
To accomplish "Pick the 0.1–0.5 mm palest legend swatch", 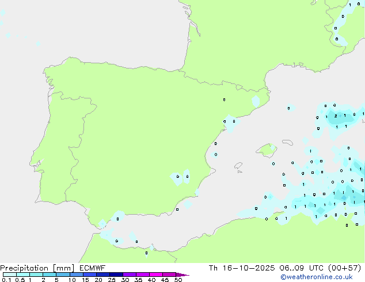I will [10, 275].
